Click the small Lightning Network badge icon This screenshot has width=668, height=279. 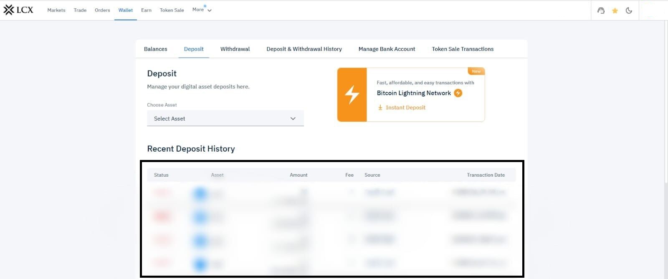click(458, 93)
